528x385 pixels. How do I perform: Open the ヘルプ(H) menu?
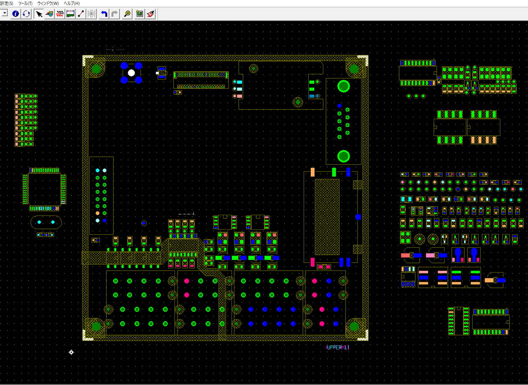tap(71, 3)
